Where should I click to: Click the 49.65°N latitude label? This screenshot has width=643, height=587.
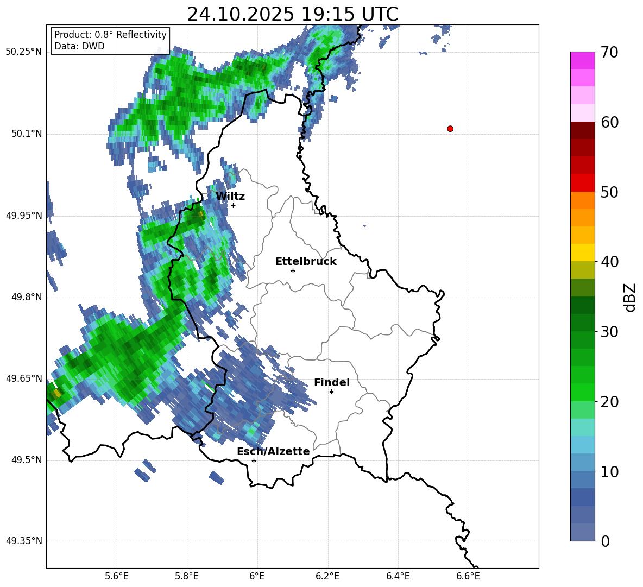pyautogui.click(x=24, y=378)
